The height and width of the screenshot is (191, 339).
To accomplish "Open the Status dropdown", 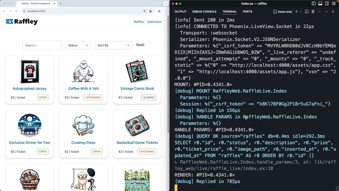I will pyautogui.click(x=78, y=45).
